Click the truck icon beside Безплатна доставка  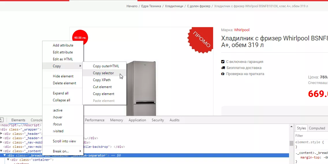(x=223, y=68)
